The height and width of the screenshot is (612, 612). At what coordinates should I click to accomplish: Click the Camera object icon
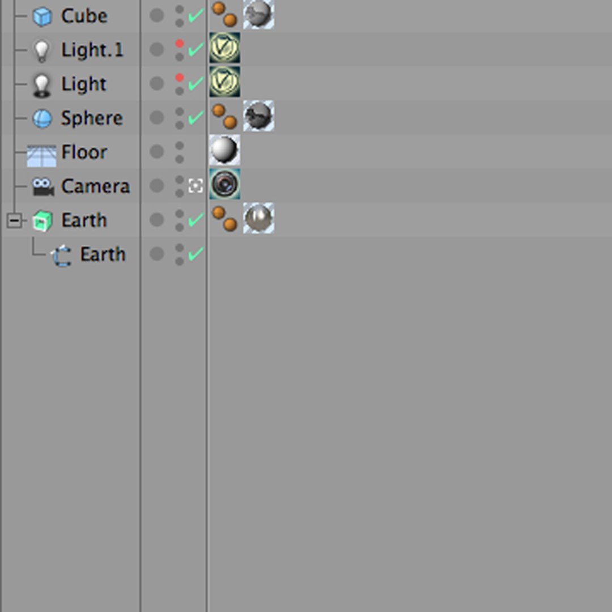[x=43, y=186]
